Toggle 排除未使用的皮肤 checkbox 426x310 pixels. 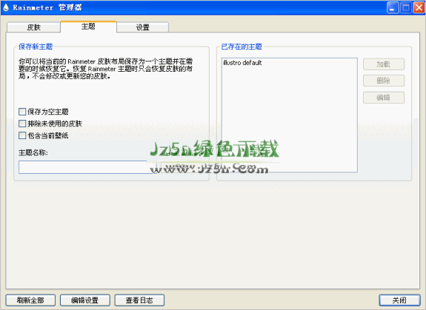click(x=22, y=124)
